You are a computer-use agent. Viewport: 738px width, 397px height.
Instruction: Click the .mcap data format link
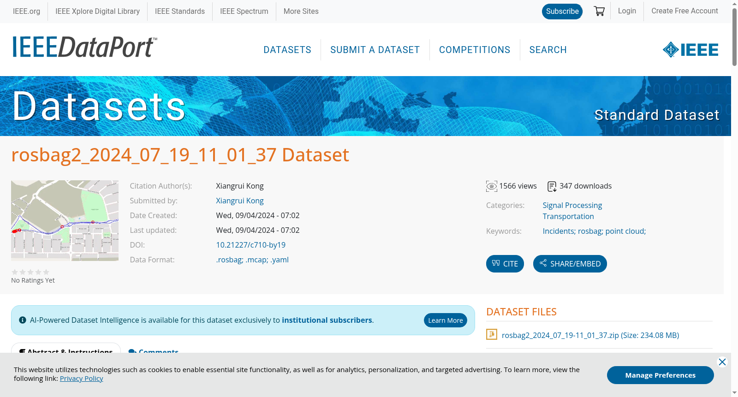tap(256, 260)
